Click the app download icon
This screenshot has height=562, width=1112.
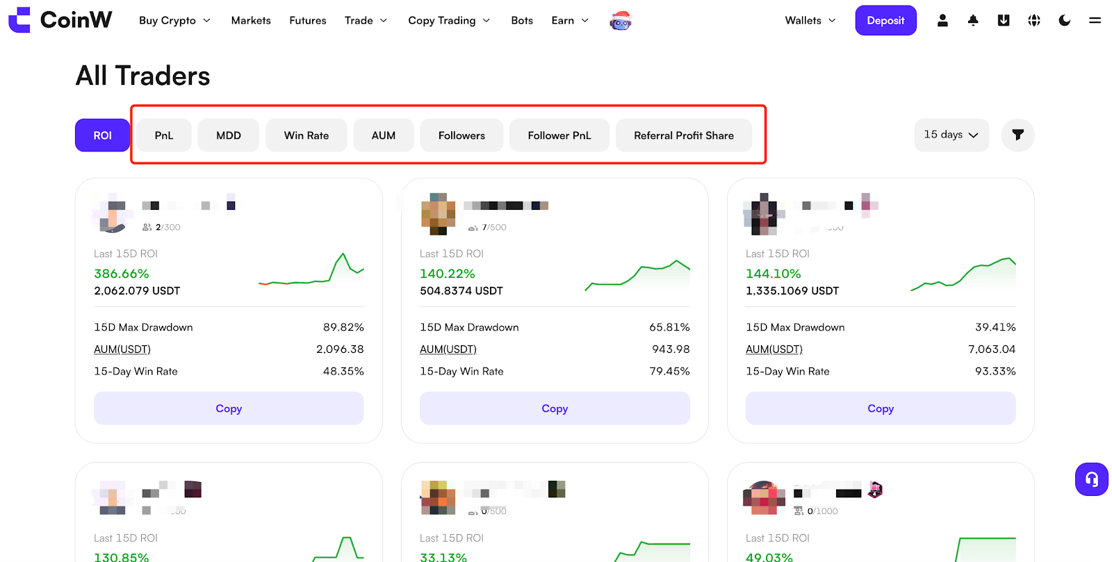pos(1004,20)
